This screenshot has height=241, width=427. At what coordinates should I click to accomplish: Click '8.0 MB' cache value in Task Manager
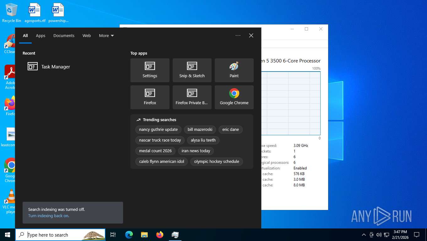[x=299, y=185]
